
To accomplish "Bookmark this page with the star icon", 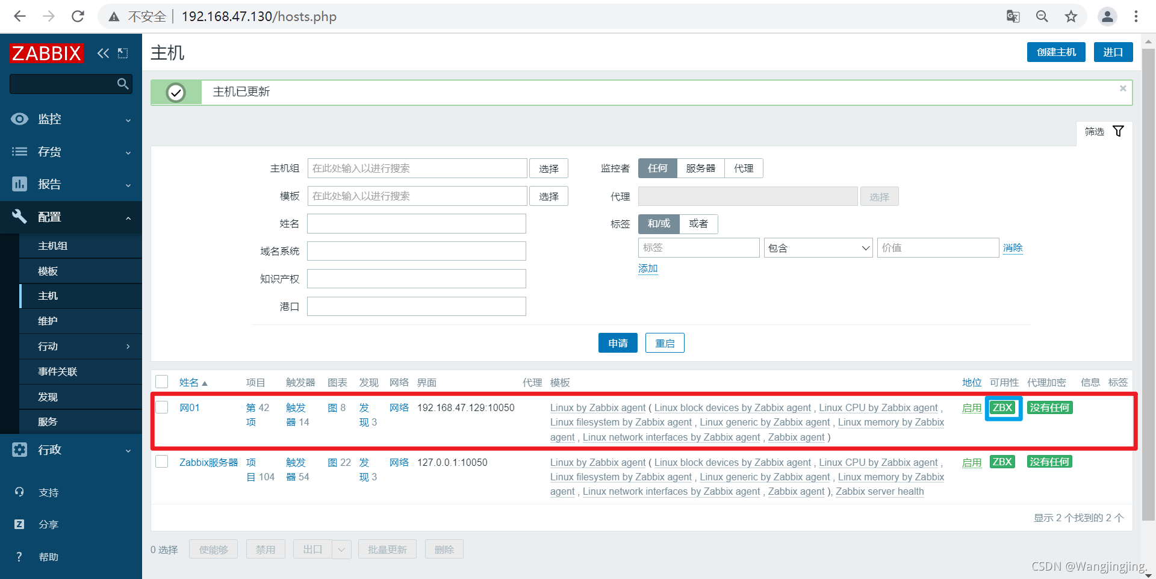I will pos(1071,16).
